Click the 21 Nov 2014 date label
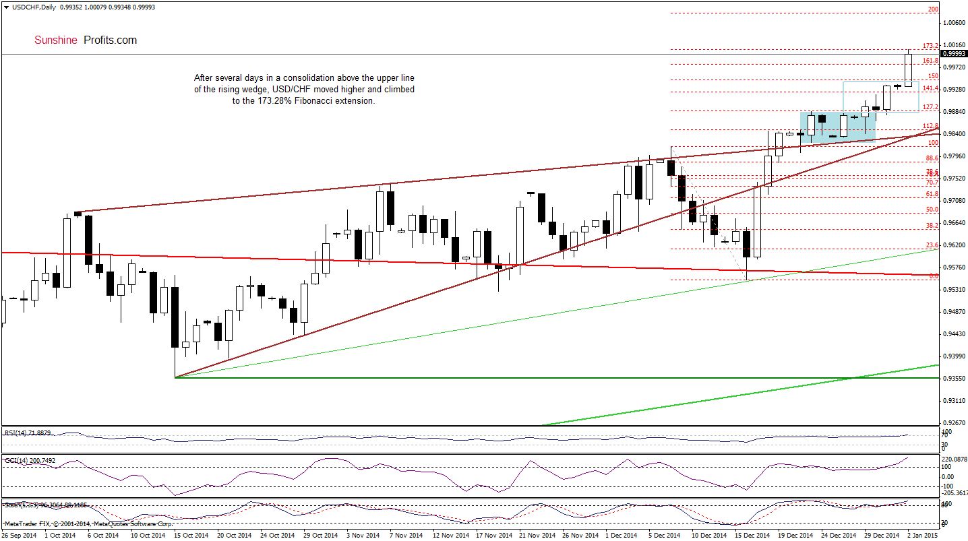Image resolution: width=968 pixels, height=541 pixels. click(537, 535)
